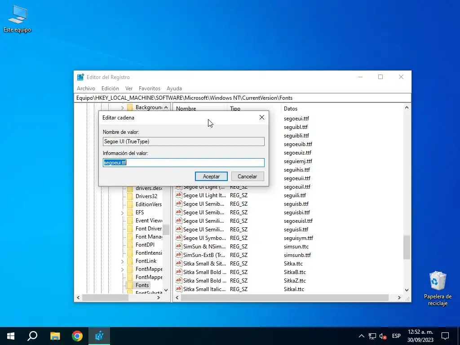
Task: Click folder icon of Font Drivers key
Action: point(130,229)
